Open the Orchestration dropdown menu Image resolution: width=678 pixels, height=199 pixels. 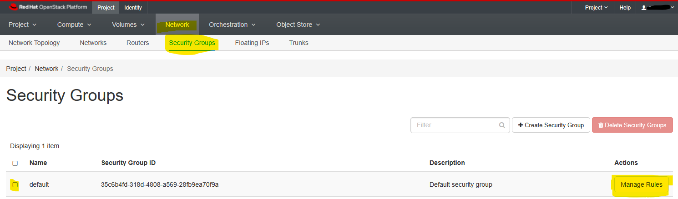pos(232,25)
